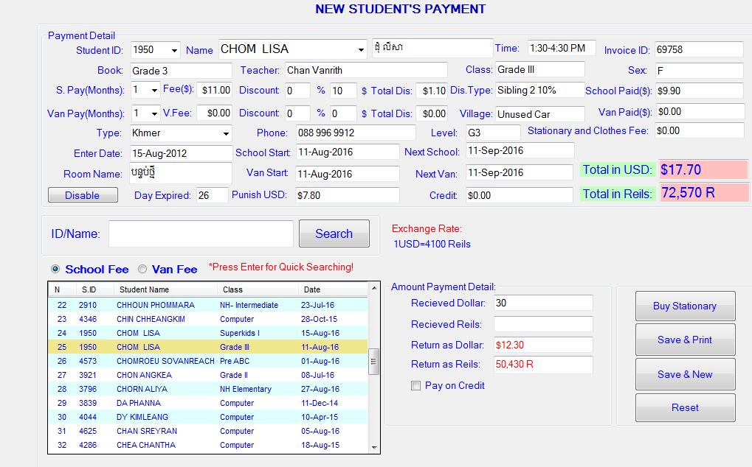Click the Save & New button
This screenshot has width=752, height=467.
coord(684,374)
